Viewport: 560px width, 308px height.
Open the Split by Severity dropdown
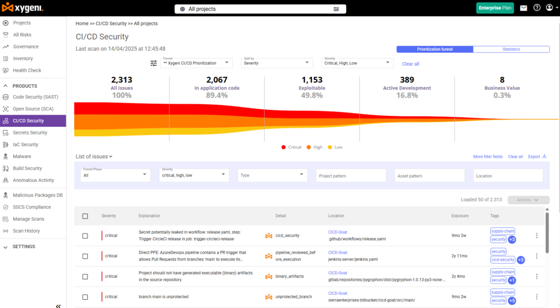pyautogui.click(x=277, y=63)
